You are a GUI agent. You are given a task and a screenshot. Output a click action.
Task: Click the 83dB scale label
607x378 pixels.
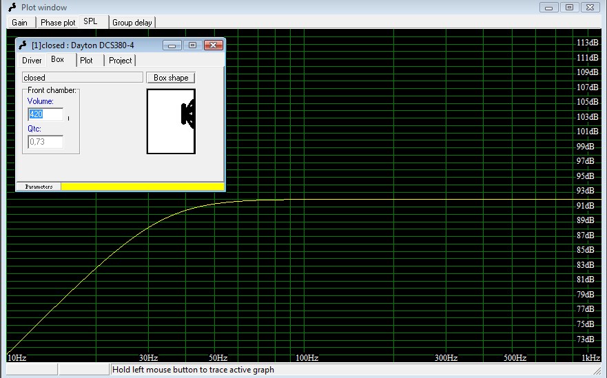[x=586, y=265]
